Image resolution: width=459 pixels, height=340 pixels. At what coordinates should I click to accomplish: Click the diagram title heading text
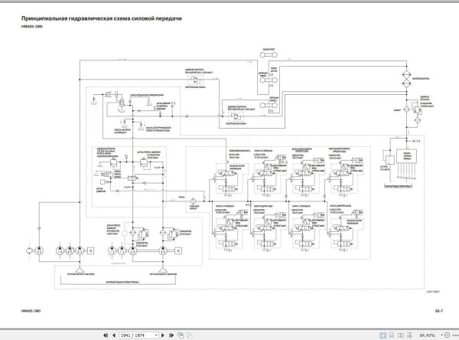(102, 18)
